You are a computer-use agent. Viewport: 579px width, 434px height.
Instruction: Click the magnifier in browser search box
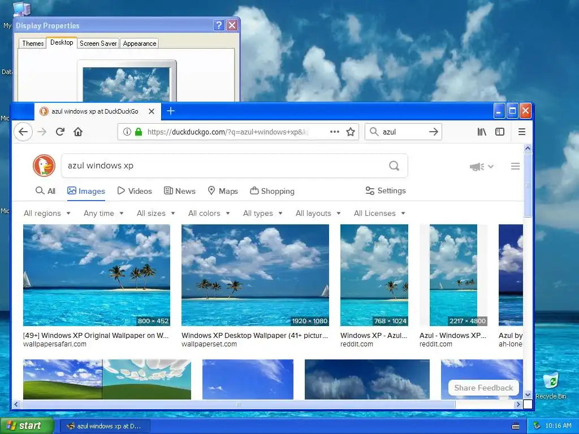(374, 132)
